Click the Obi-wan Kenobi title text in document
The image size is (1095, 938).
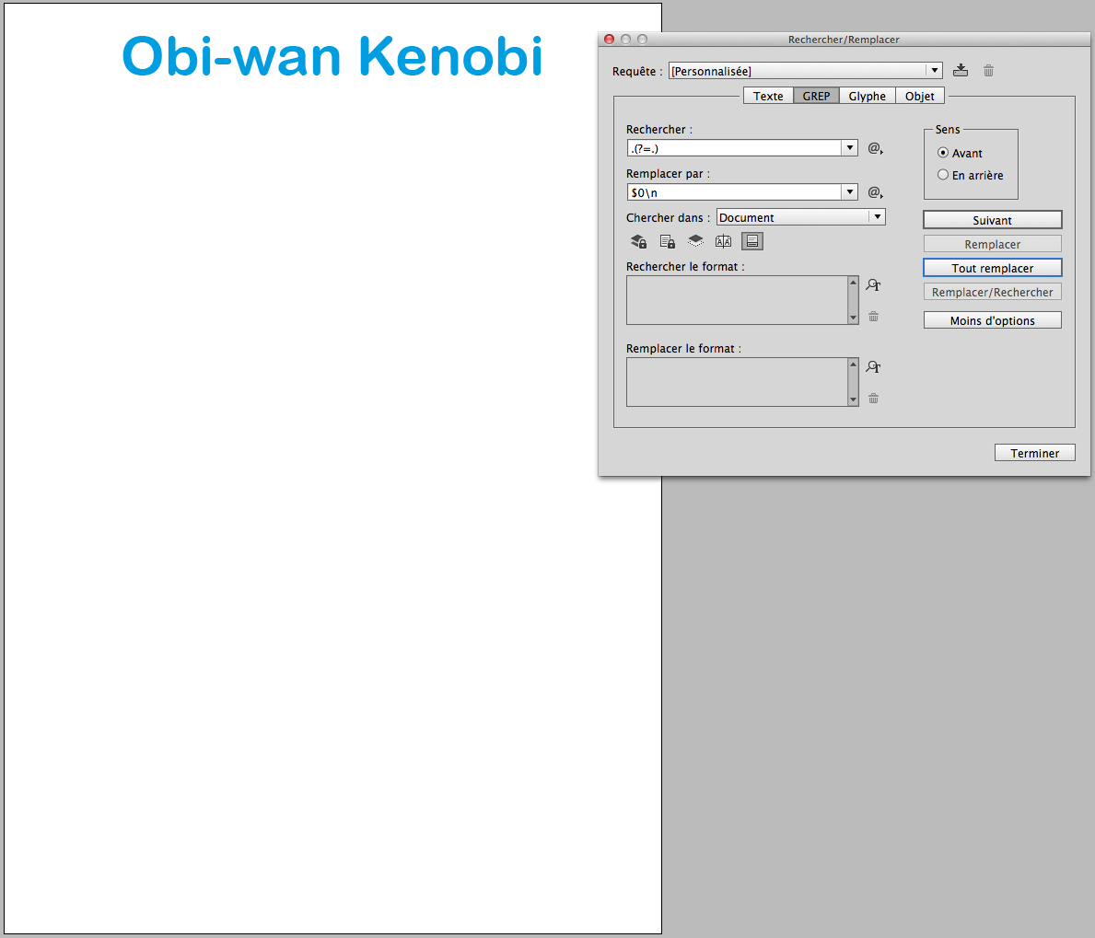point(332,56)
